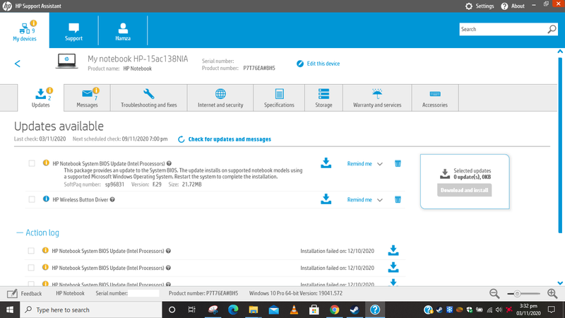The width and height of the screenshot is (565, 318).
Task: Delete the System BIOS Update with the trash icon
Action: [x=398, y=163]
